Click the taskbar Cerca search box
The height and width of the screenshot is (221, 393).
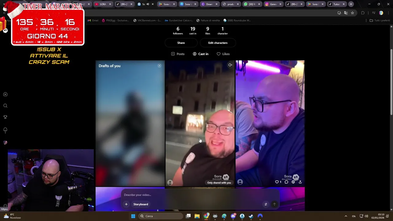pos(160,216)
